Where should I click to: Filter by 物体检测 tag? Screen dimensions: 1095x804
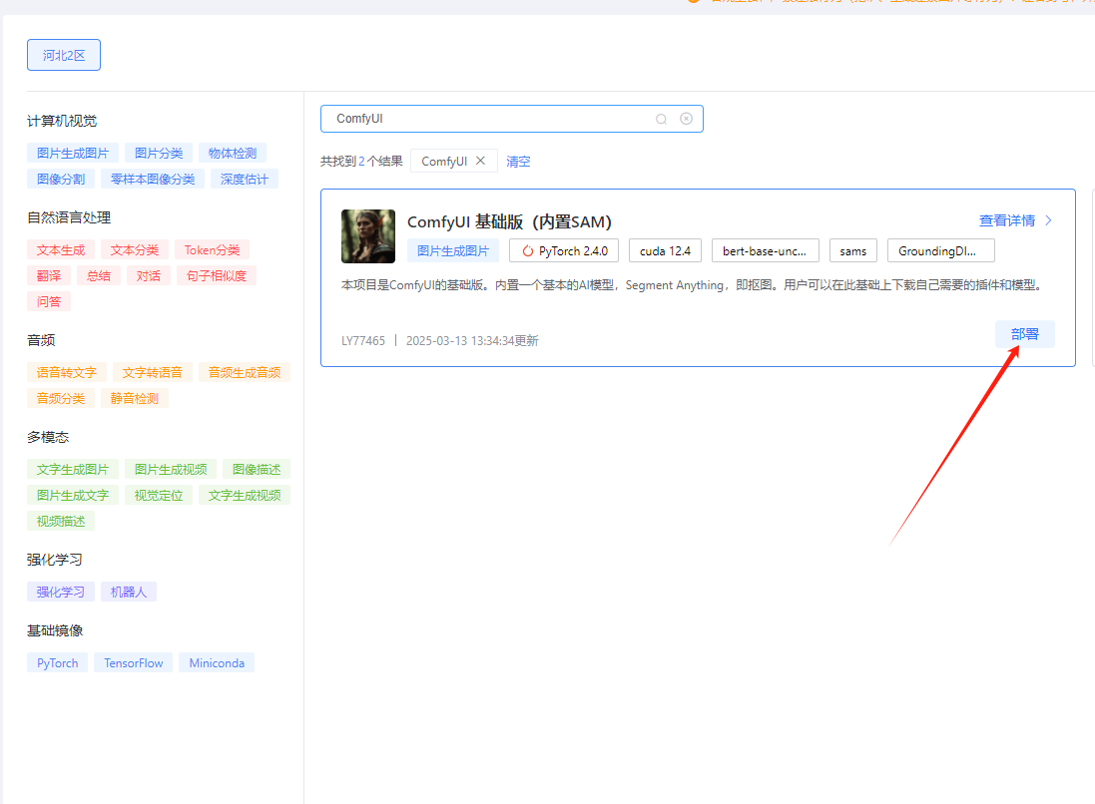click(232, 153)
